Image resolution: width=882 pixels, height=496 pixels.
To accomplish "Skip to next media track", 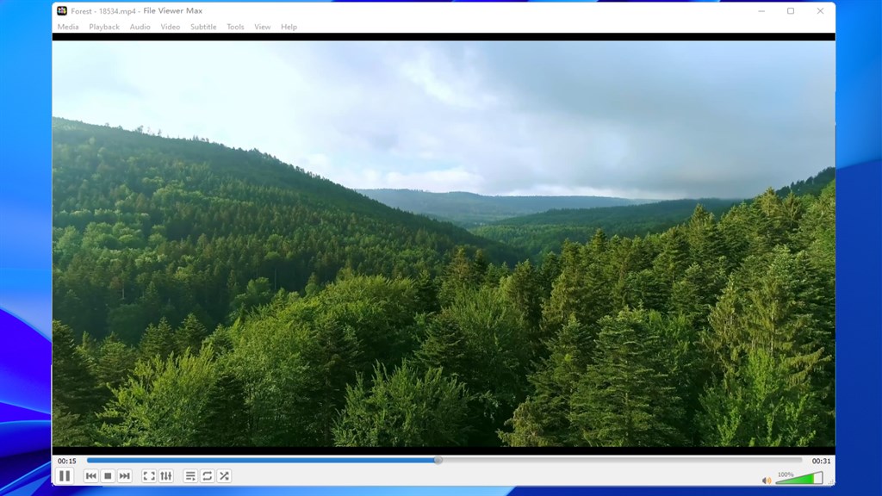I will (125, 475).
